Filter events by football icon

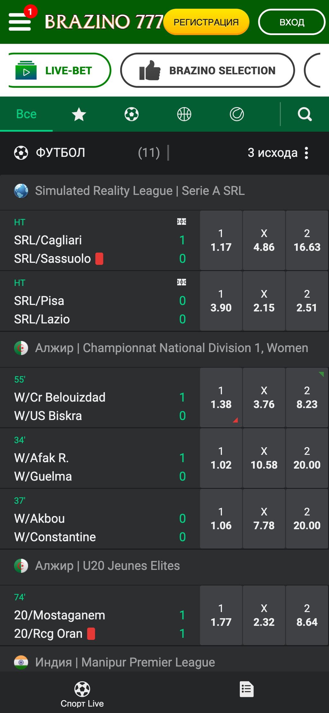[x=131, y=114]
